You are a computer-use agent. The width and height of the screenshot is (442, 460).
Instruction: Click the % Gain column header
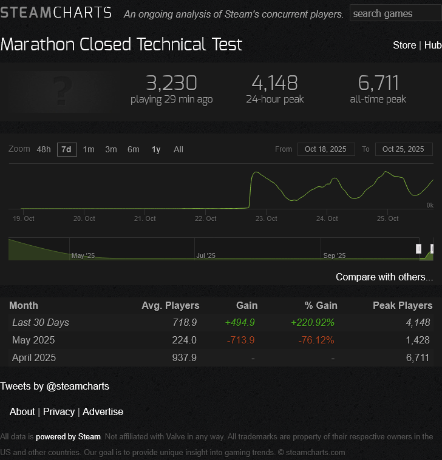pyautogui.click(x=321, y=305)
